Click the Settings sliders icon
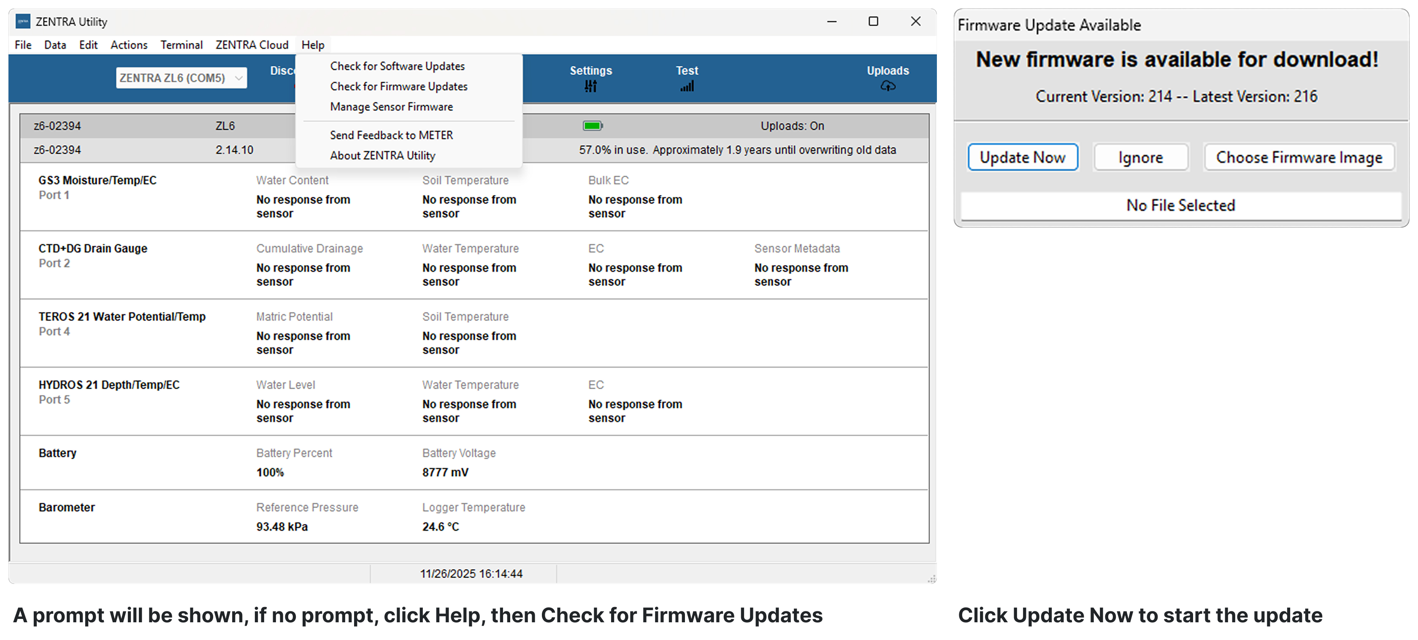Image resolution: width=1418 pixels, height=640 pixels. click(590, 86)
